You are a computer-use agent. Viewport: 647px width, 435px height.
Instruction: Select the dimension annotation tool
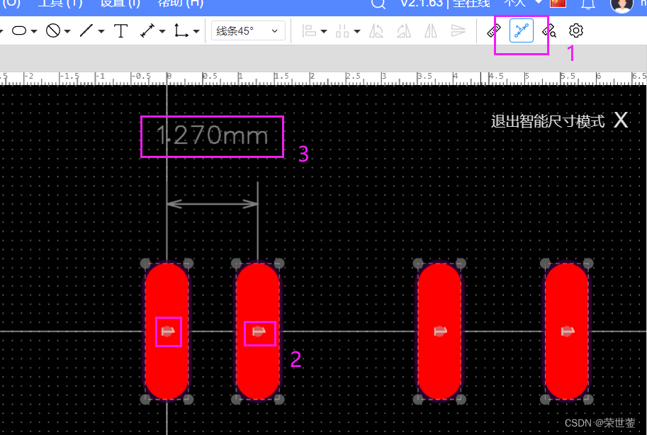click(x=147, y=30)
